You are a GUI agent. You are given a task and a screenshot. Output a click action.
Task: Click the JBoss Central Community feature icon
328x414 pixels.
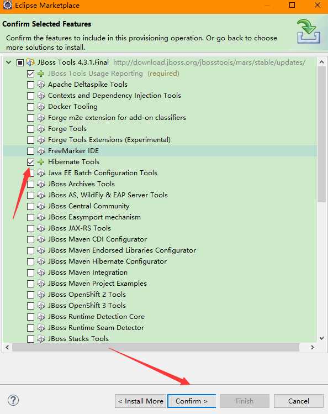click(x=41, y=207)
